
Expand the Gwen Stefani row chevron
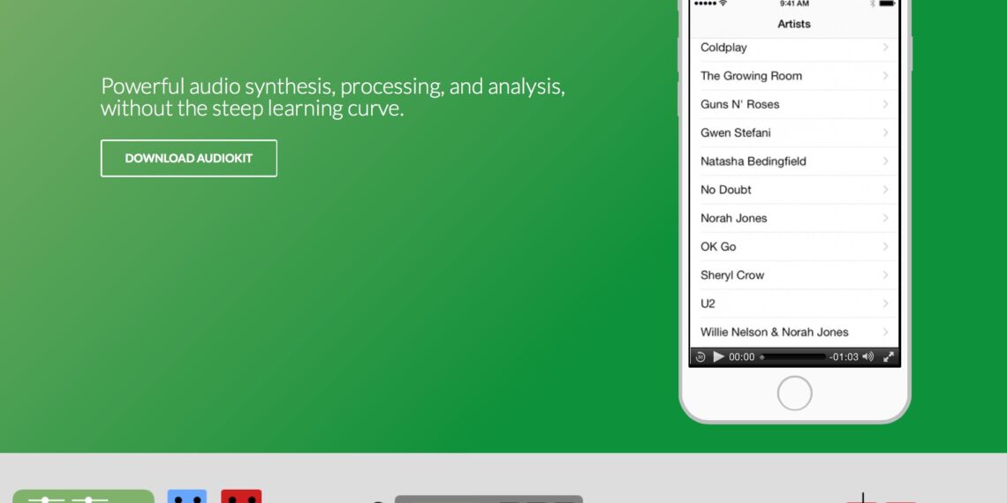pyautogui.click(x=886, y=132)
